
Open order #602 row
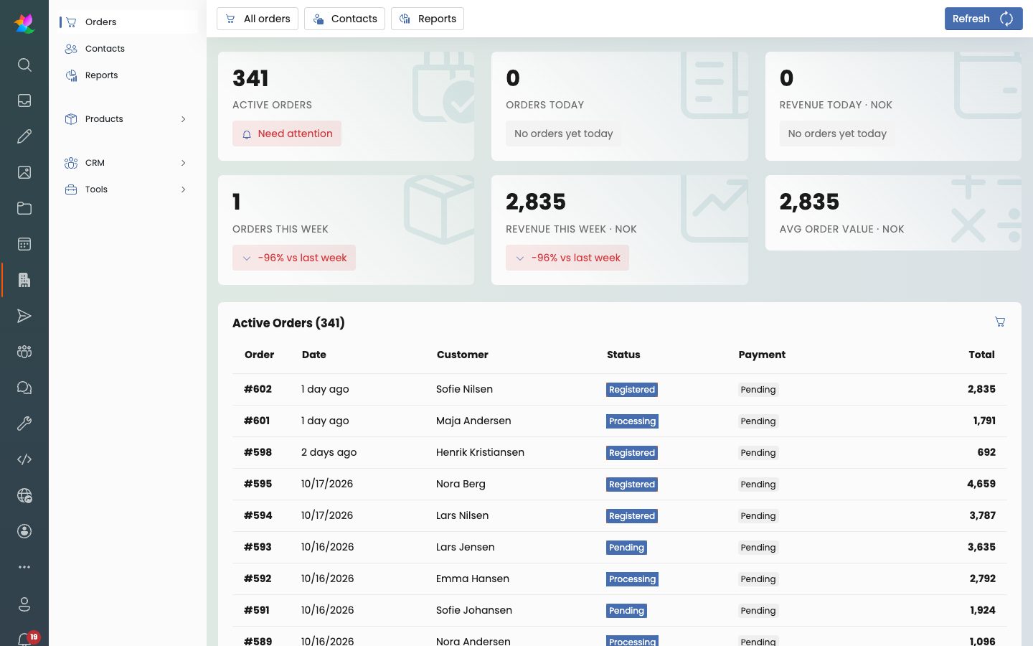(620, 389)
